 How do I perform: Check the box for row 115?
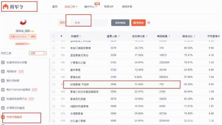tap(53, 55)
